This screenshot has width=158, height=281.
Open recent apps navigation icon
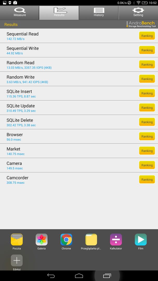(107, 276)
